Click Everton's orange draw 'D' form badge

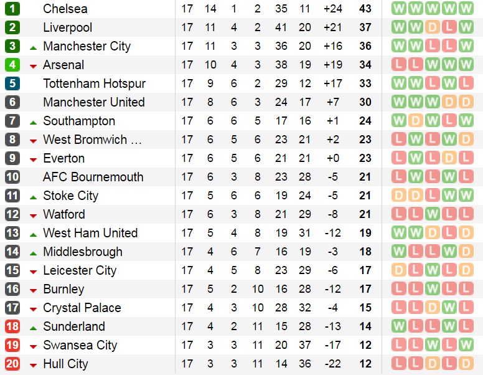[449, 158]
